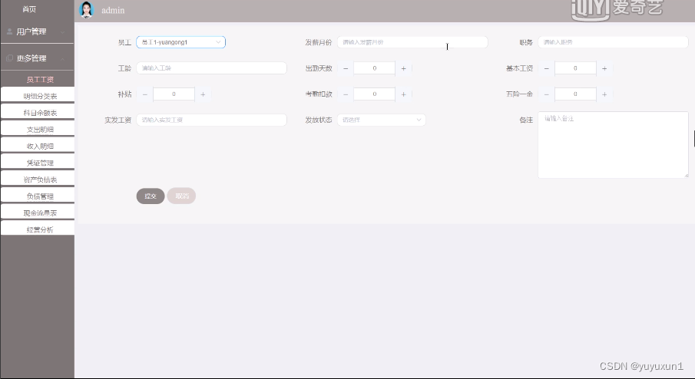Click the 取消 cancel button

tap(181, 196)
